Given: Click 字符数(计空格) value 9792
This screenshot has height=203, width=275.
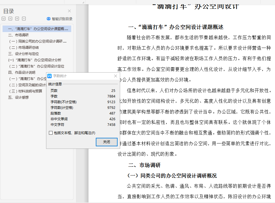Looking at the screenshot, I should coord(111,108).
